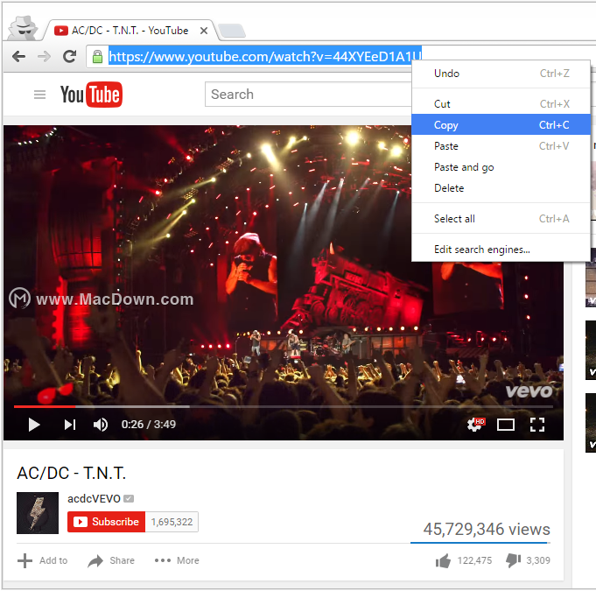Skip to the next video
Image resolution: width=596 pixels, height=598 pixels.
[70, 425]
